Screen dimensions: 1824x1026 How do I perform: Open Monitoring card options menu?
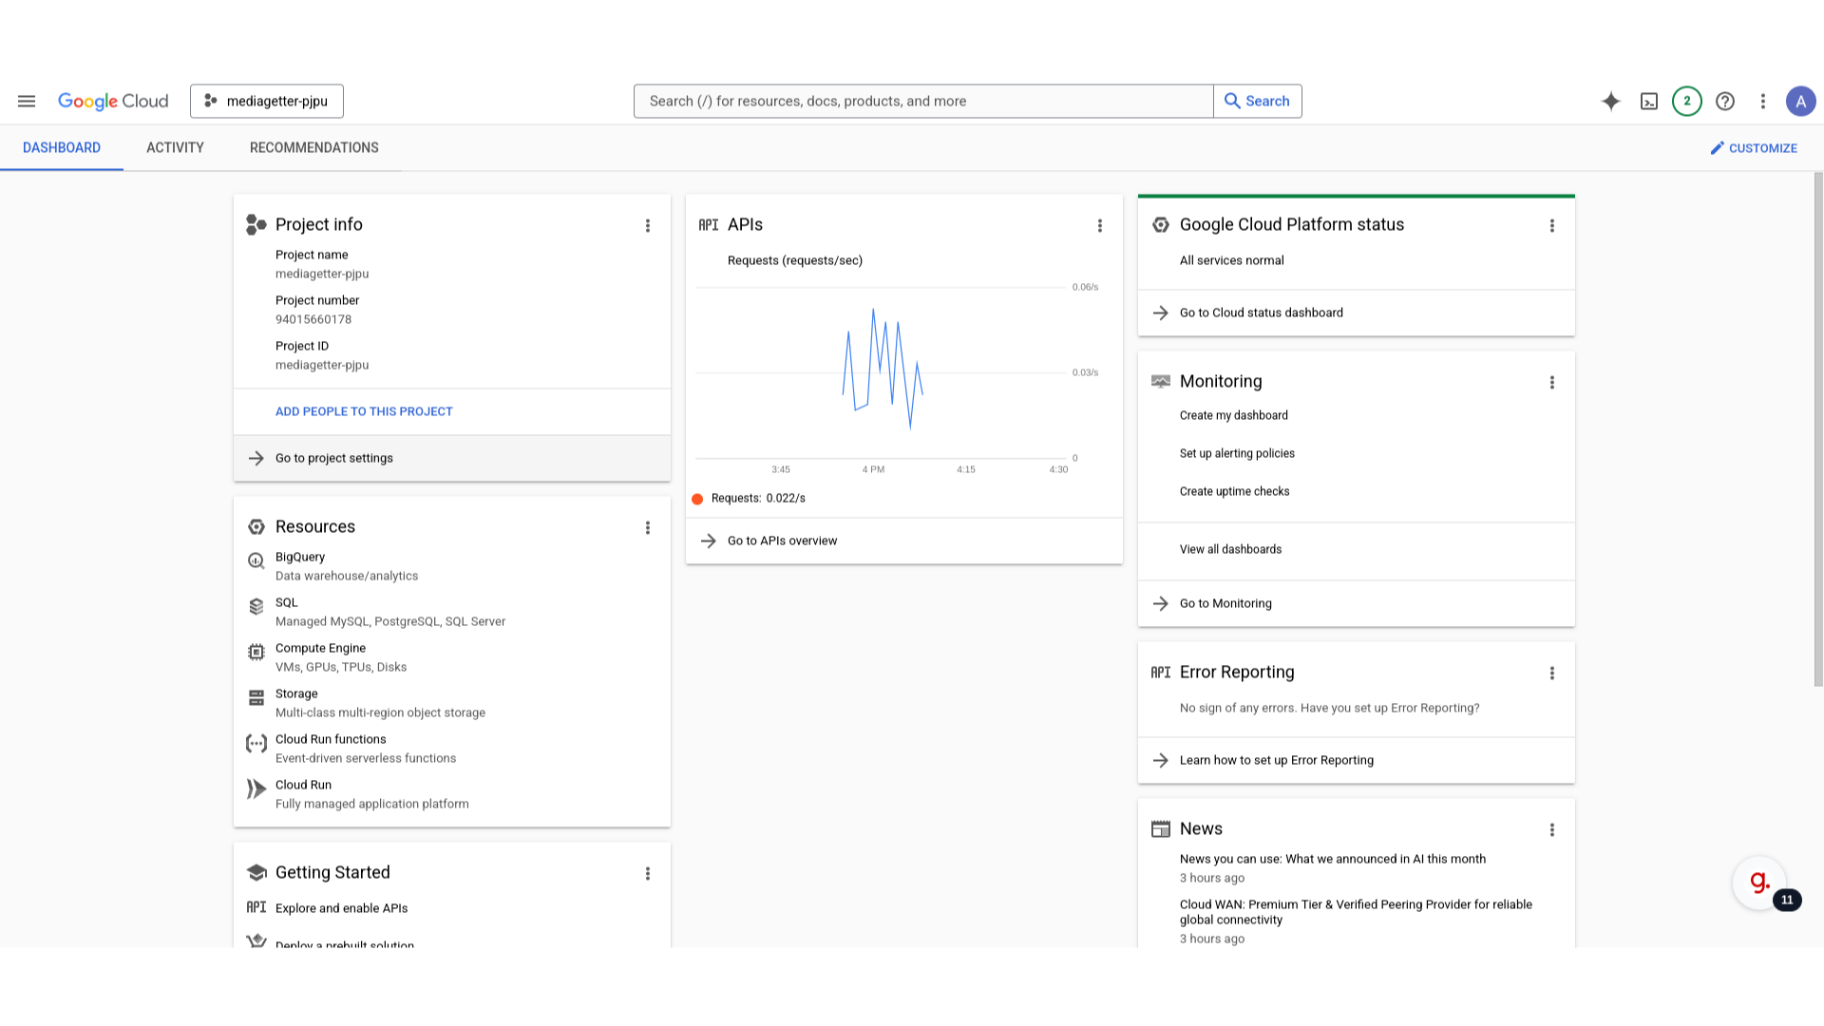point(1552,382)
